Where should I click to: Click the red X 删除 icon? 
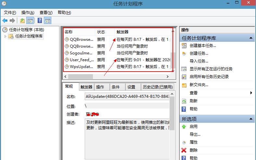coord(184,150)
